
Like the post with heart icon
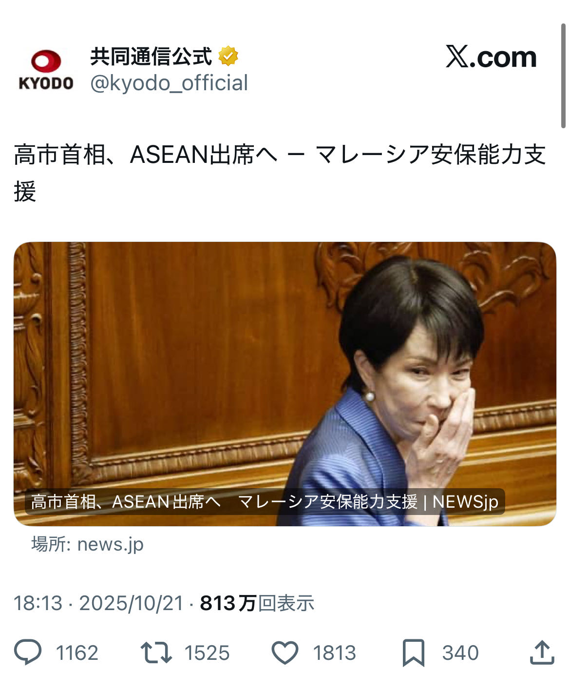pos(285,653)
